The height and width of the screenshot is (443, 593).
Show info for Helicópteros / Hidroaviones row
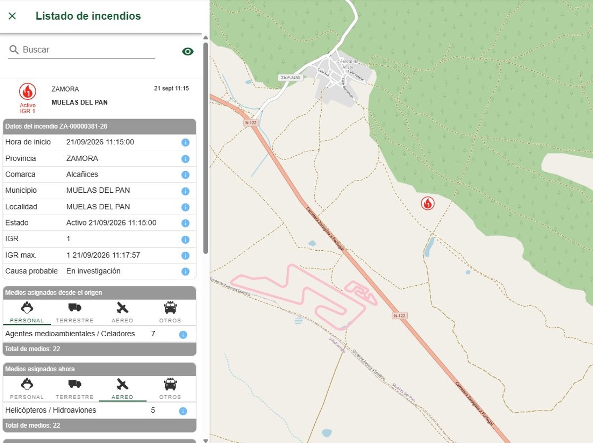click(183, 411)
